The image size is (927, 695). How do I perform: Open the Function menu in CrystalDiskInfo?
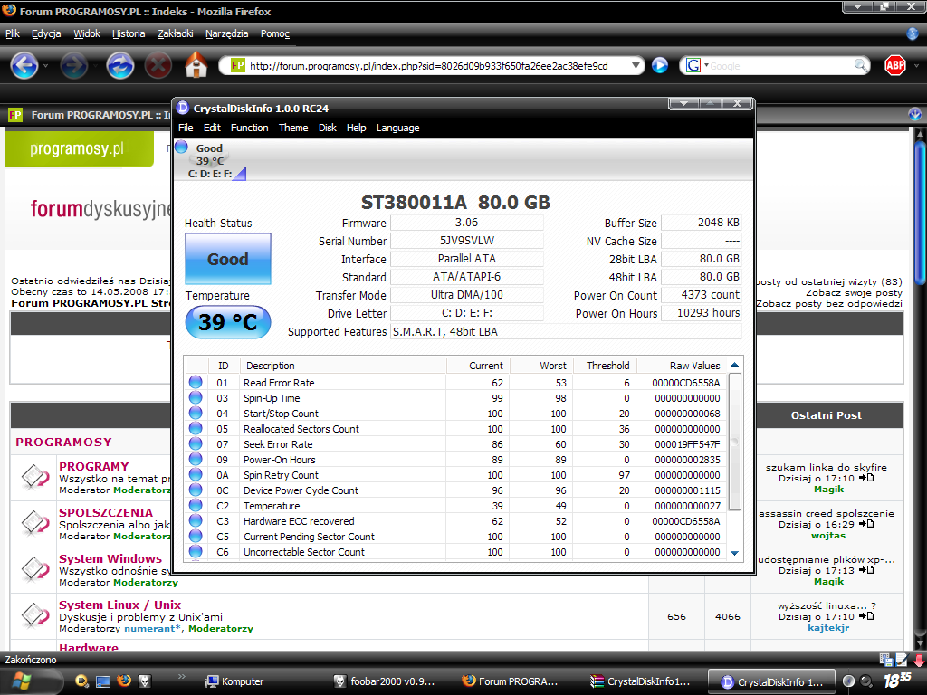point(250,128)
